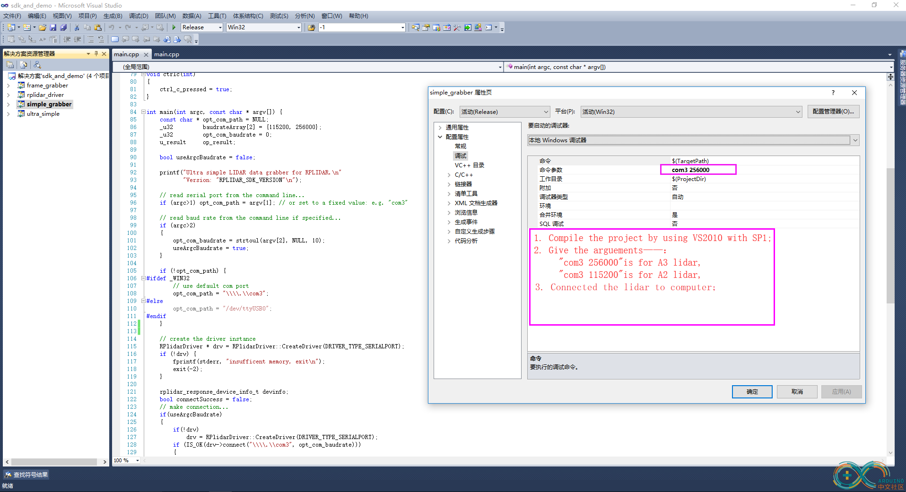Click the 工作目录 value $(ProjectDir)
906x492 pixels.
pos(688,179)
